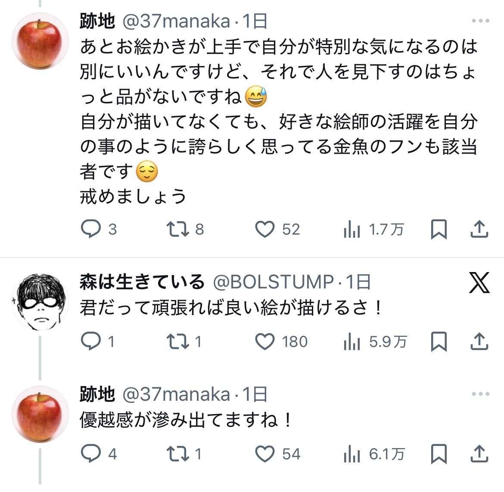Open reply icon on first 跡地 tweet
The height and width of the screenshot is (492, 504).
(x=90, y=229)
